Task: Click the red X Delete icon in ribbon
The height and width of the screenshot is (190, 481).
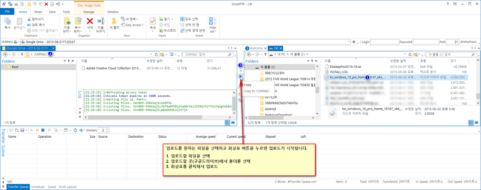Action: coord(90,21)
